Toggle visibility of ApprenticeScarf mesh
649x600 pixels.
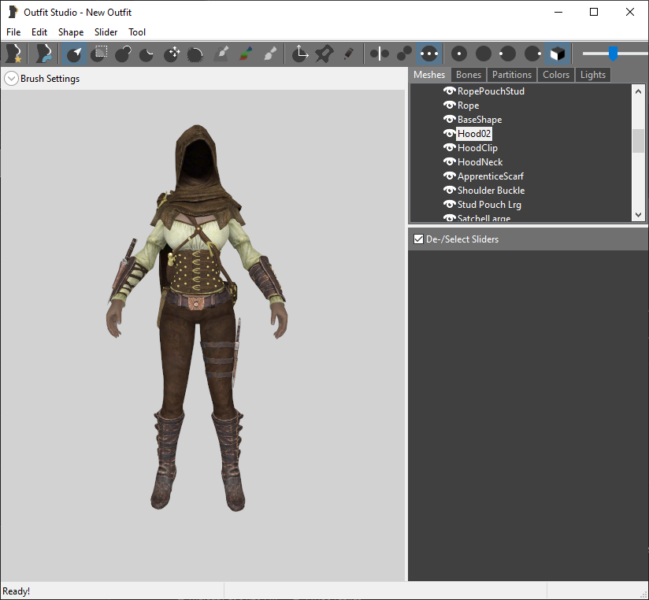pyautogui.click(x=450, y=176)
